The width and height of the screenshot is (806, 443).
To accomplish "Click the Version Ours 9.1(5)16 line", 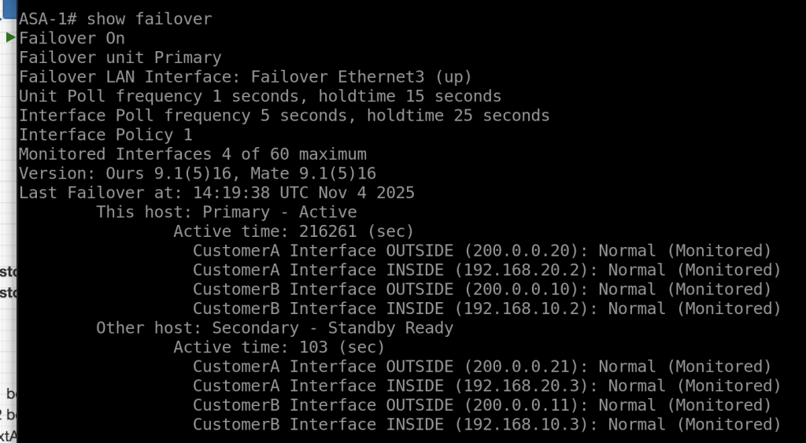I will [197, 173].
